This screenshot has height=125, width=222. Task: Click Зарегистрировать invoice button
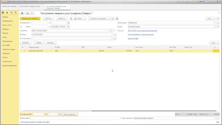click(70, 114)
